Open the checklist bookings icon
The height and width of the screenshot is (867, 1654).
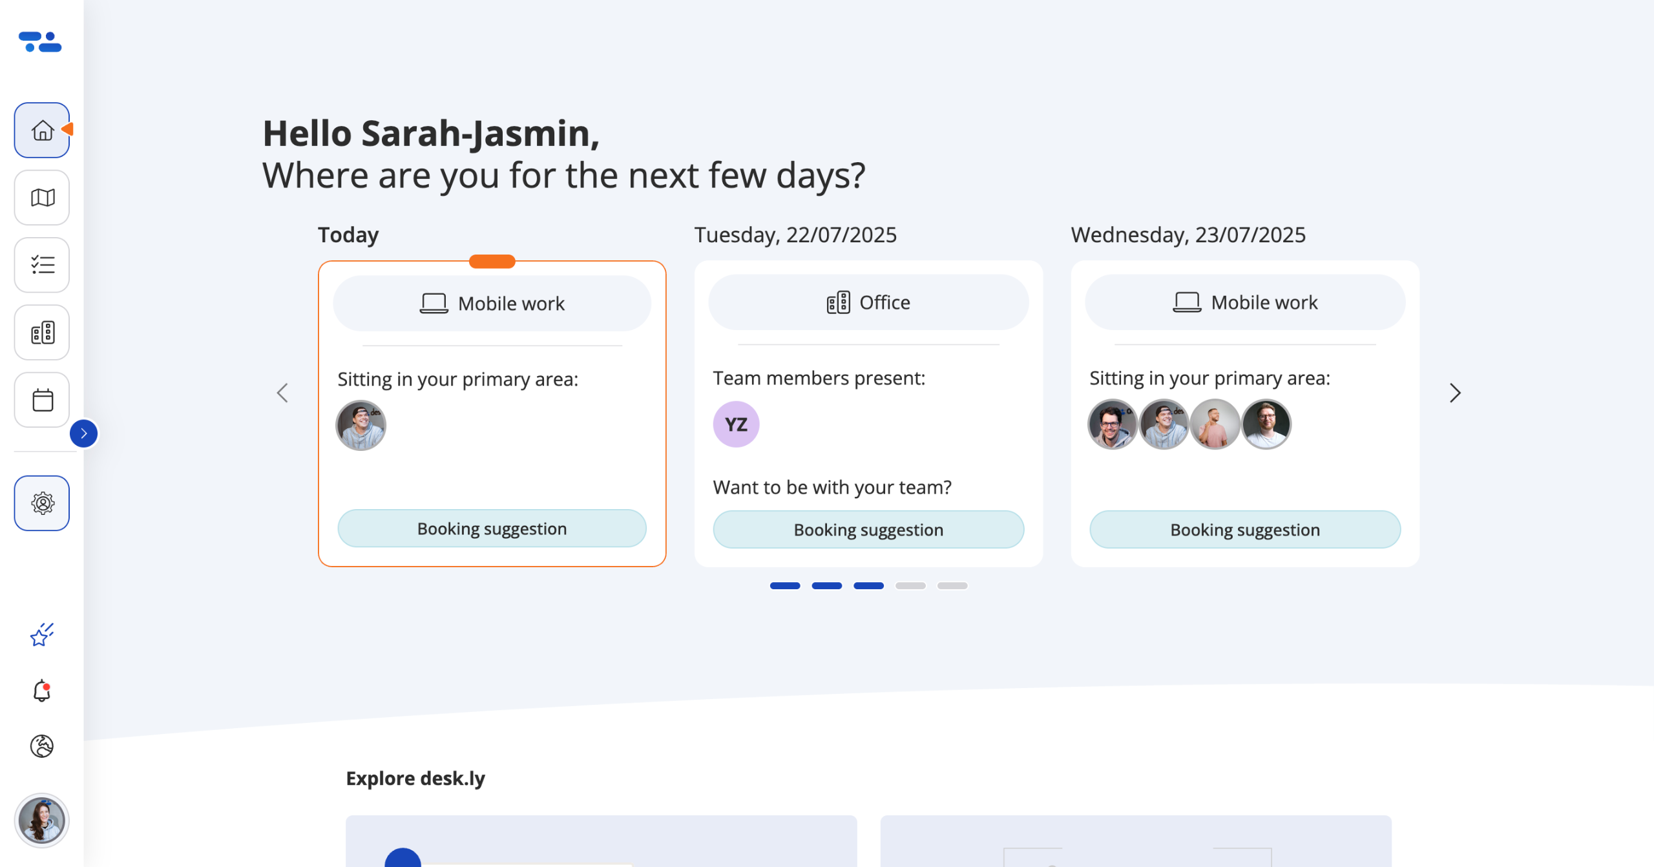pyautogui.click(x=42, y=265)
